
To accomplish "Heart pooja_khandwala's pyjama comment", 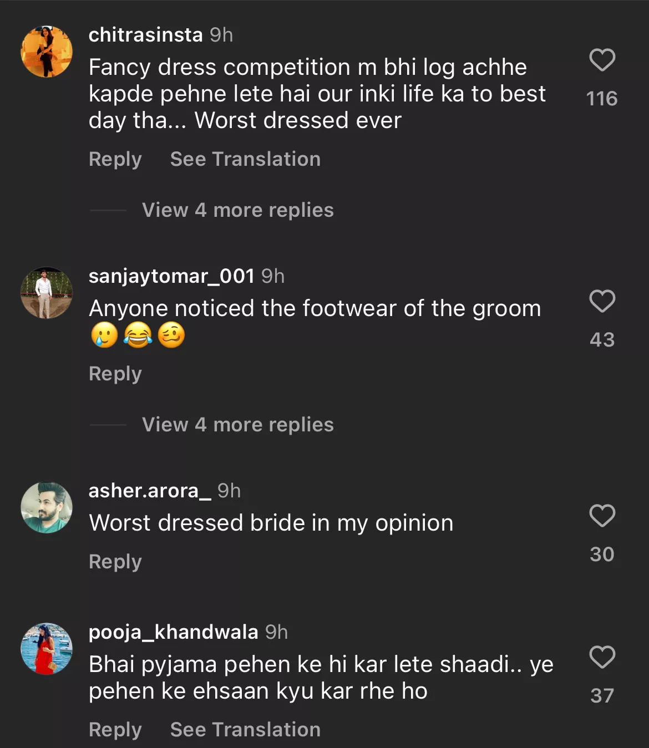I will coord(602,658).
